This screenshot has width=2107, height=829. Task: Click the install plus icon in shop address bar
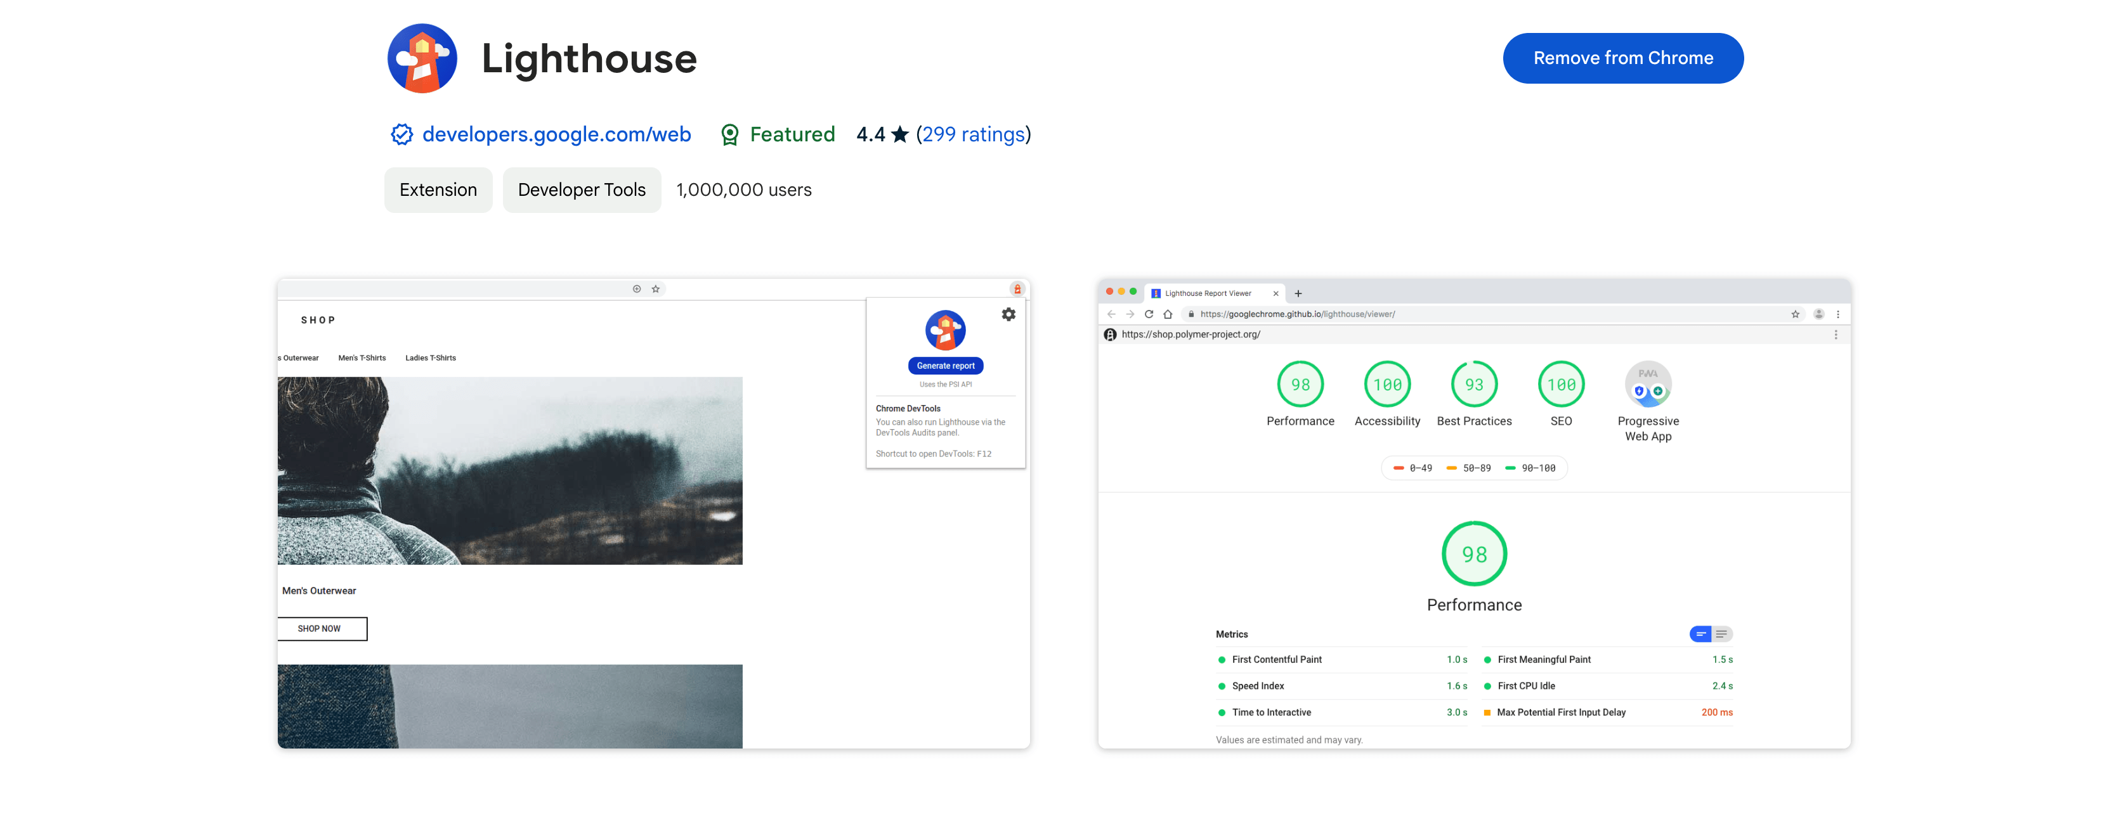tap(636, 288)
